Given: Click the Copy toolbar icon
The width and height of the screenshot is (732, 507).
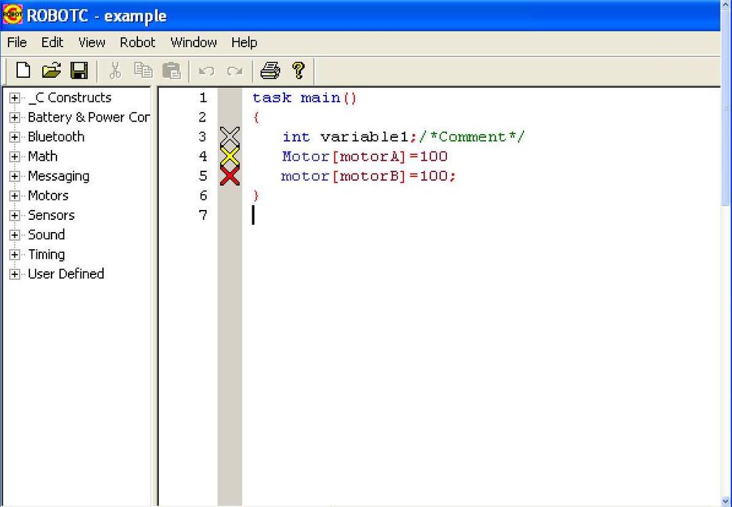Looking at the screenshot, I should coord(143,71).
